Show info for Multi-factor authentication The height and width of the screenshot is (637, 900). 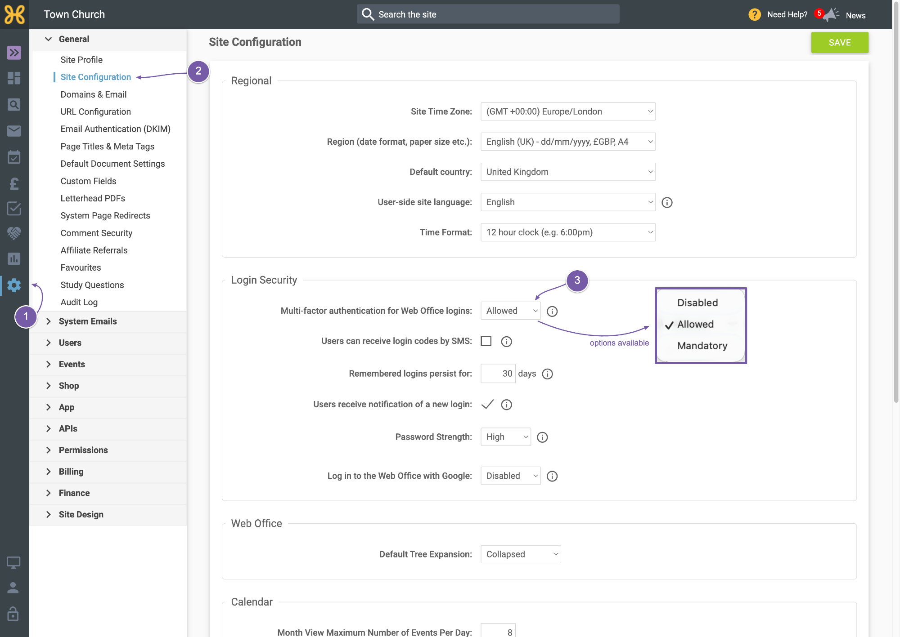(x=552, y=311)
